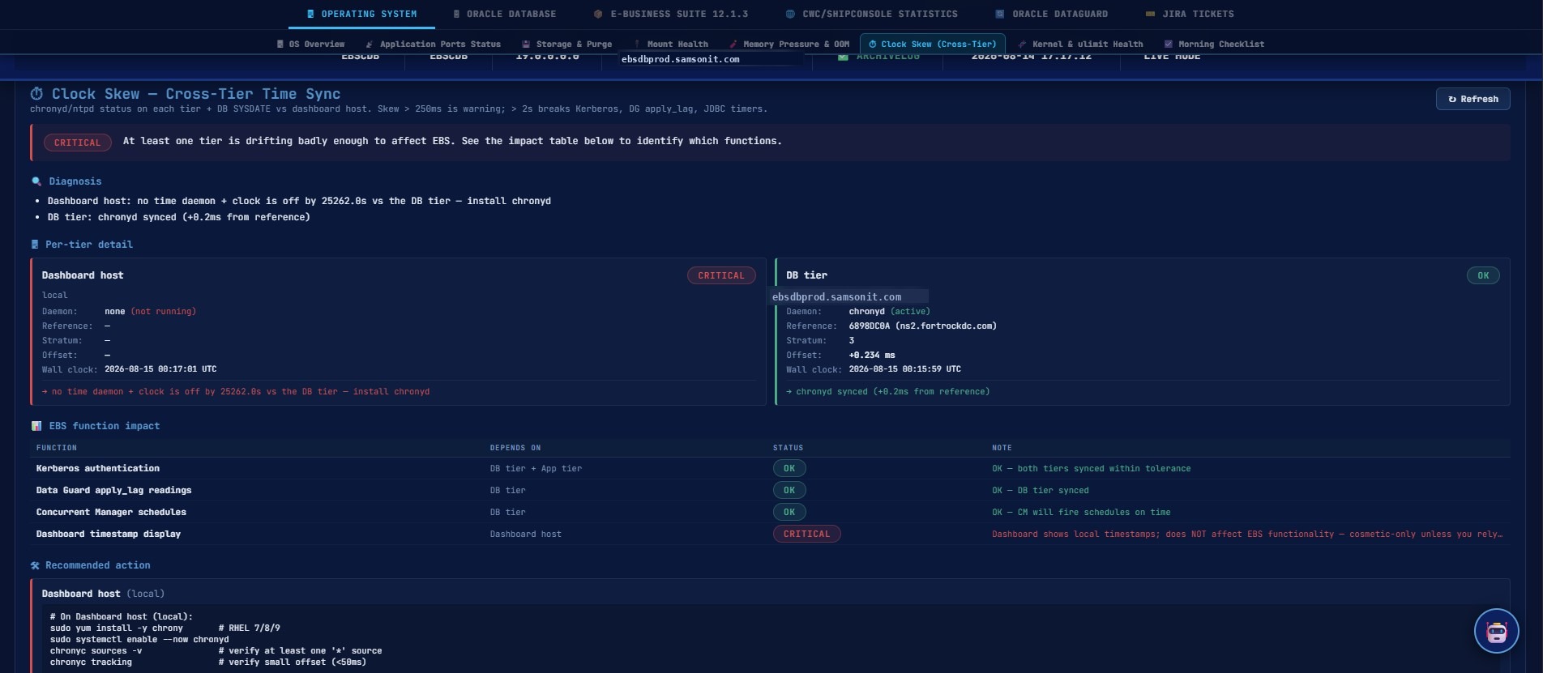Click the Diagnosis magnifier icon
This screenshot has width=1543, height=673.
(36, 181)
